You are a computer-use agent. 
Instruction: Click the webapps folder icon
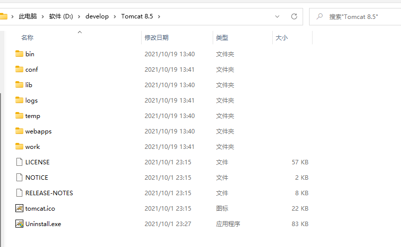click(x=19, y=131)
